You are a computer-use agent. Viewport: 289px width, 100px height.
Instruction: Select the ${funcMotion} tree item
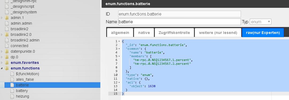27,74
